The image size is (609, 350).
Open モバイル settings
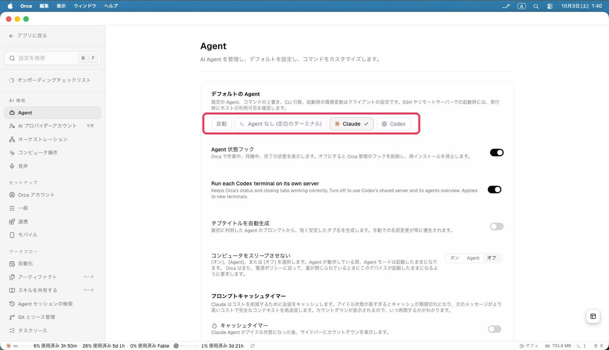[53, 235]
